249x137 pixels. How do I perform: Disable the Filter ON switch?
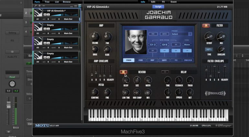tap(206, 25)
